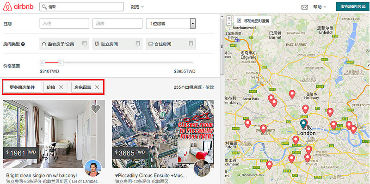Image resolution: width=370 pixels, height=184 pixels.
Task: Click the shared room sofa icon
Action: coord(150,44)
